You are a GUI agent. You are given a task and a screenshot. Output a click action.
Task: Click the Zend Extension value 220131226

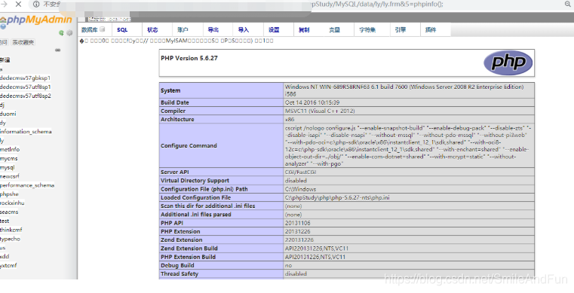299,240
